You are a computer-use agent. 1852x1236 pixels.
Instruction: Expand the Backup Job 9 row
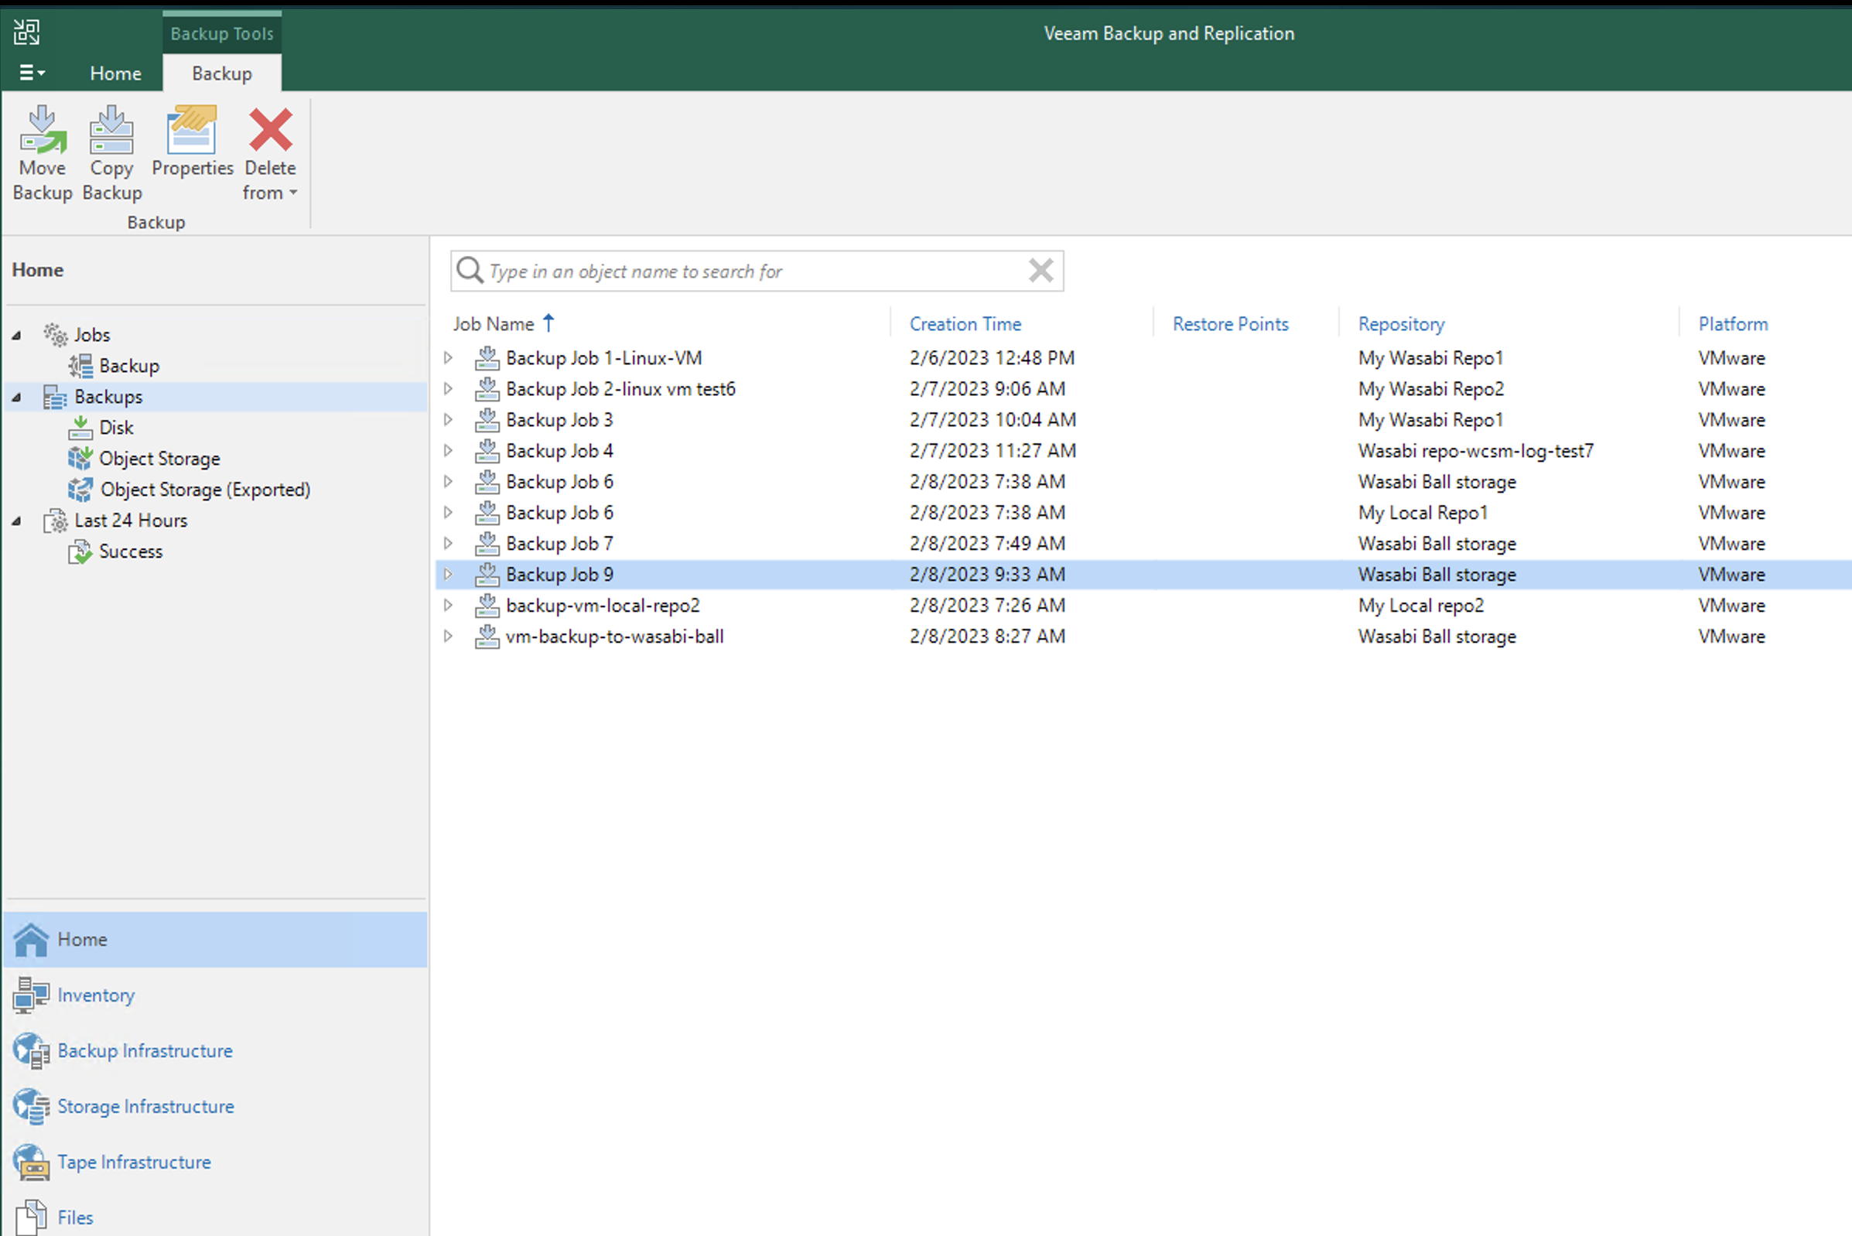448,574
